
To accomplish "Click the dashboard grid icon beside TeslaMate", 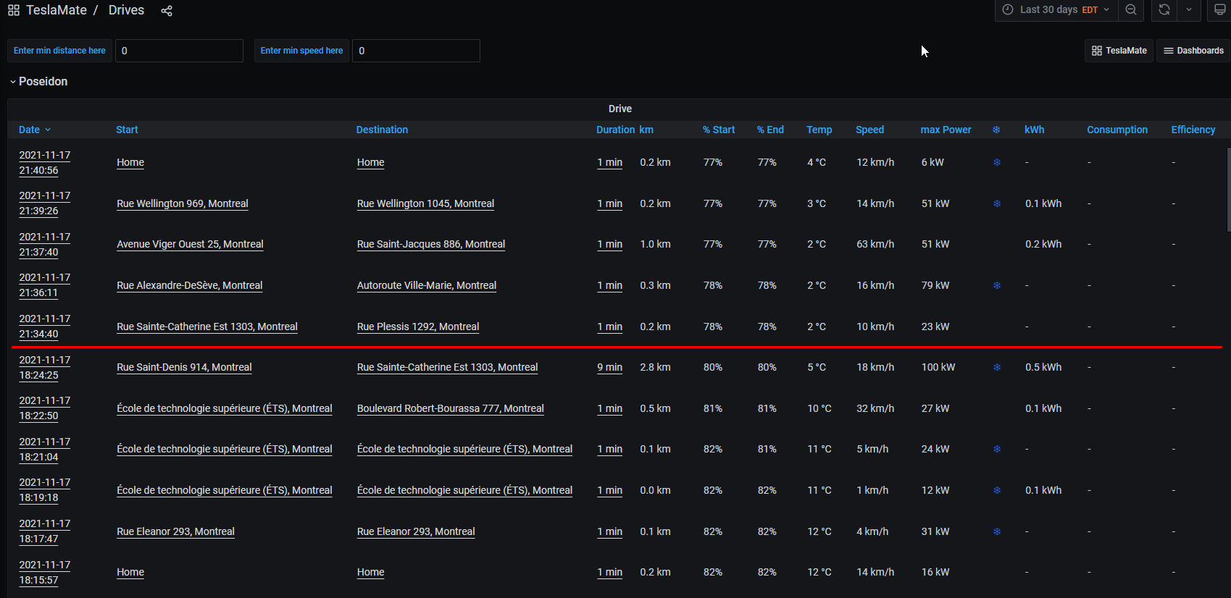I will tap(14, 10).
